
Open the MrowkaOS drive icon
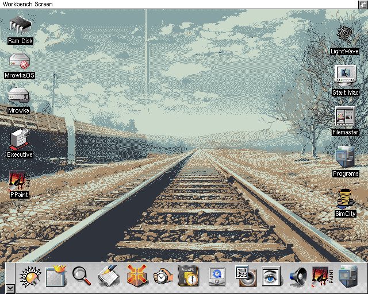tap(20, 61)
